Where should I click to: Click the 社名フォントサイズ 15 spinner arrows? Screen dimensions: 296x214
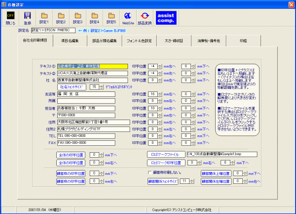[101, 87]
